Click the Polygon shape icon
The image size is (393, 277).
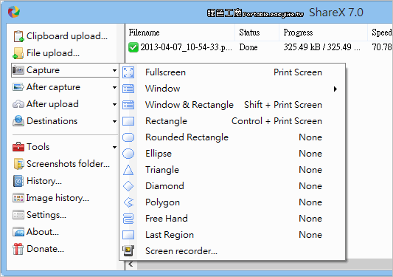(129, 202)
